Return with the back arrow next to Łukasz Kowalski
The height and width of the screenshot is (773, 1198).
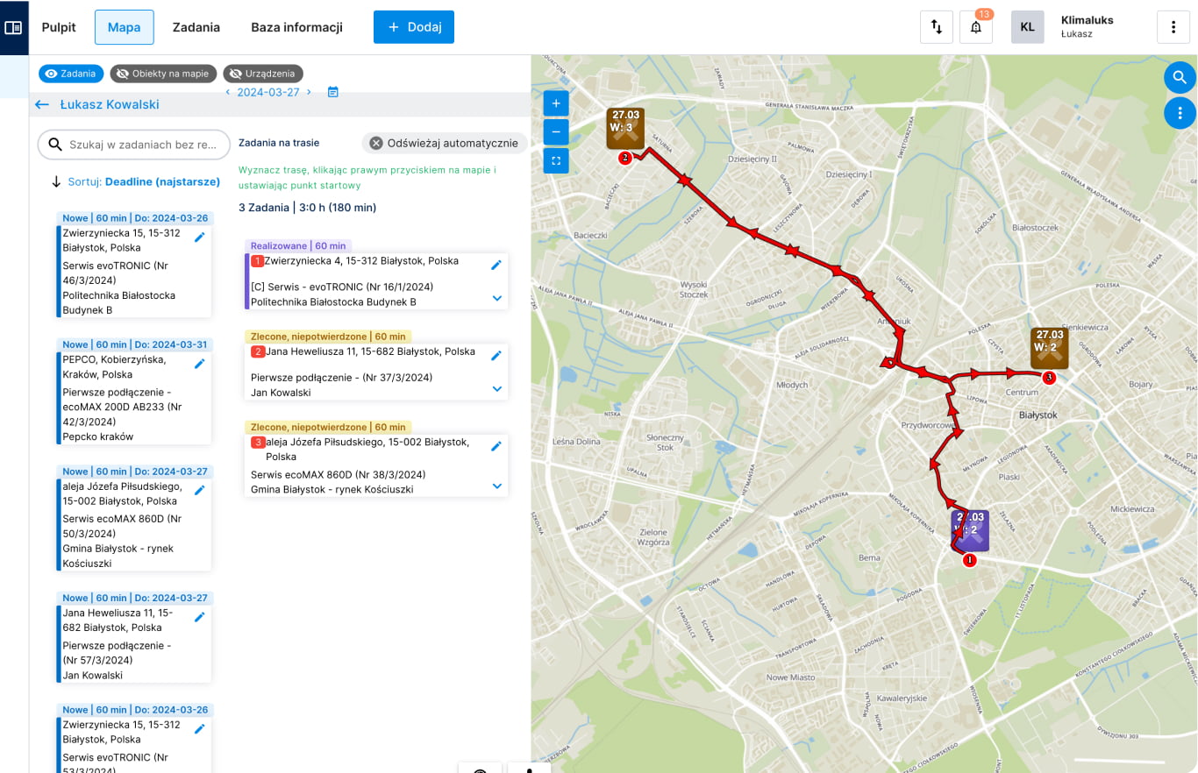tap(40, 104)
